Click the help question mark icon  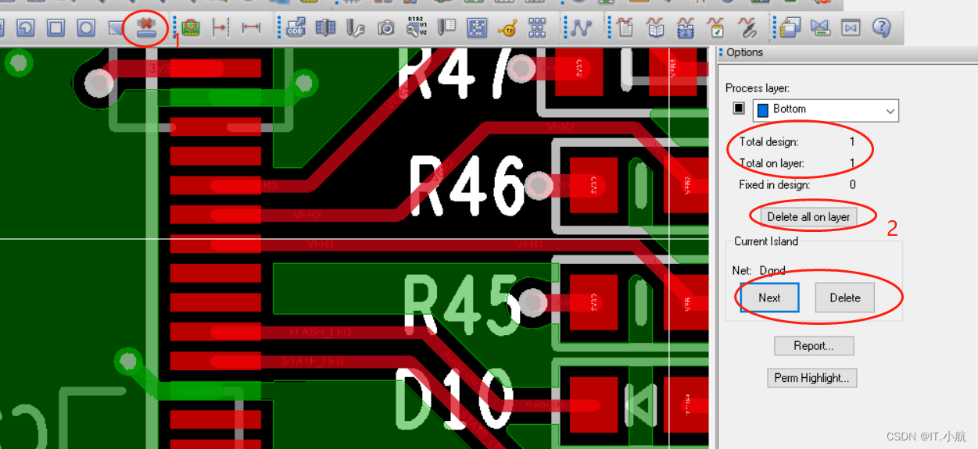click(x=882, y=28)
